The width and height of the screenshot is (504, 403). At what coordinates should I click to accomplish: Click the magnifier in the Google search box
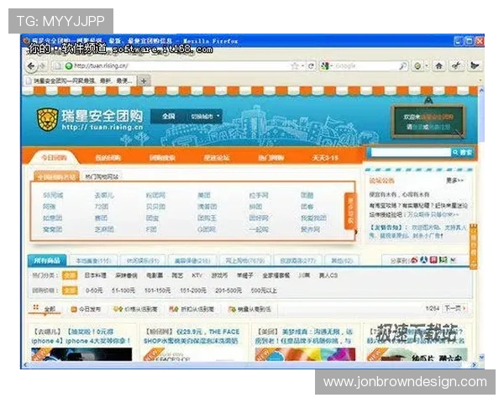[402, 65]
